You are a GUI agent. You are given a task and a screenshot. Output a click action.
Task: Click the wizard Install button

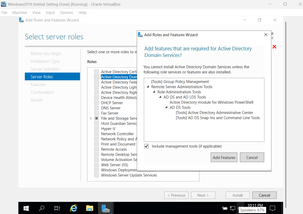(238, 195)
